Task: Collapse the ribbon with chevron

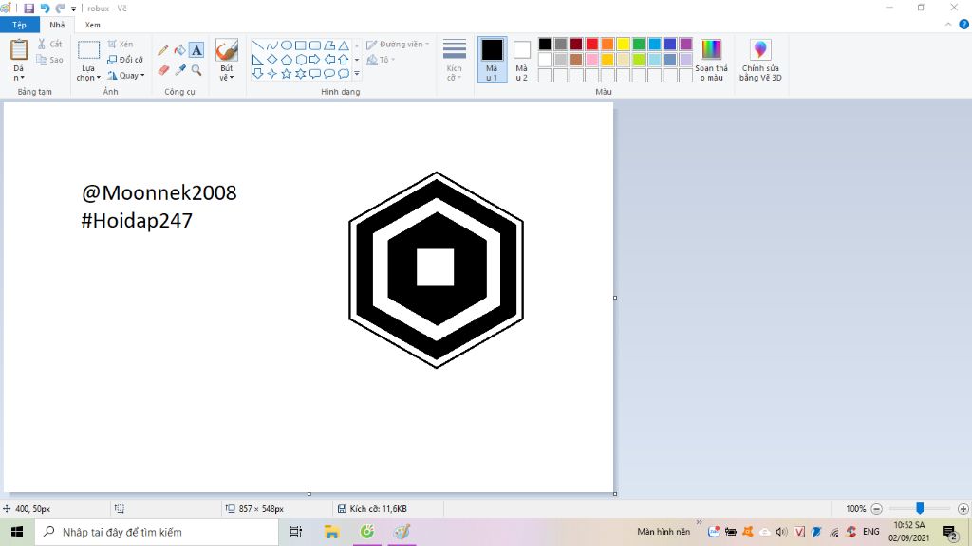Action: [948, 25]
